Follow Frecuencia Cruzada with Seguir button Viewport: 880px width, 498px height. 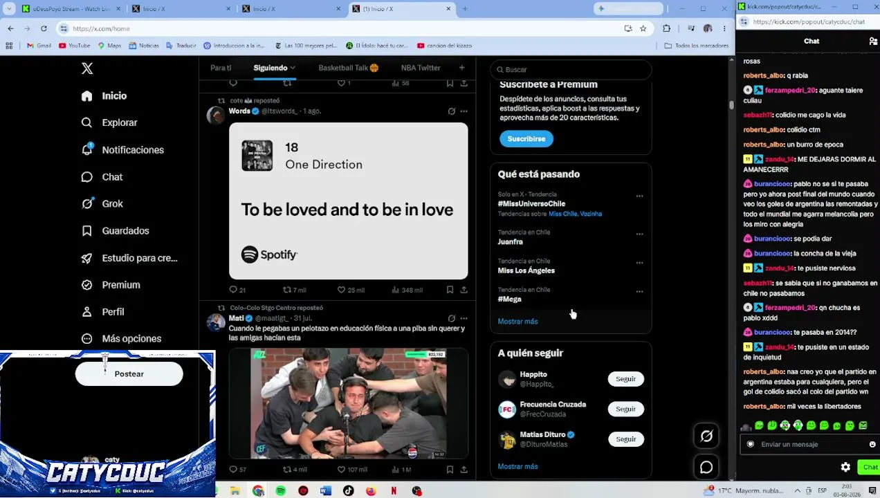click(x=625, y=409)
